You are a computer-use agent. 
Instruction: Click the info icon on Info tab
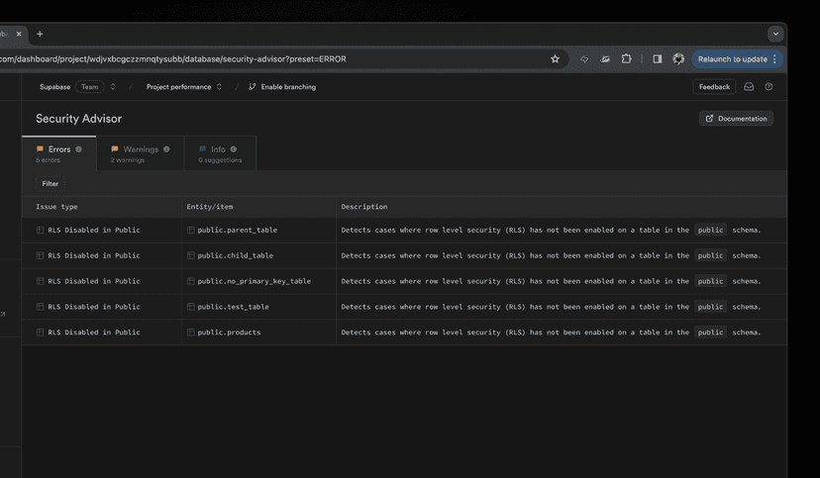(x=234, y=149)
